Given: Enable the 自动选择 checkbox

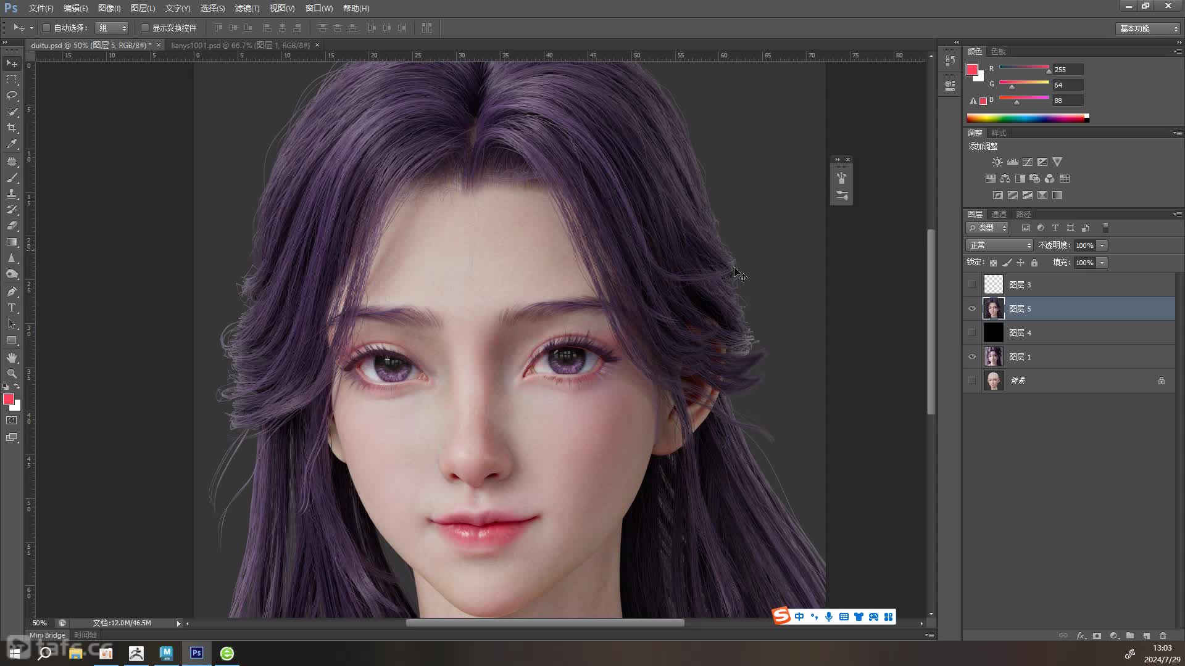Looking at the screenshot, I should 46,28.
